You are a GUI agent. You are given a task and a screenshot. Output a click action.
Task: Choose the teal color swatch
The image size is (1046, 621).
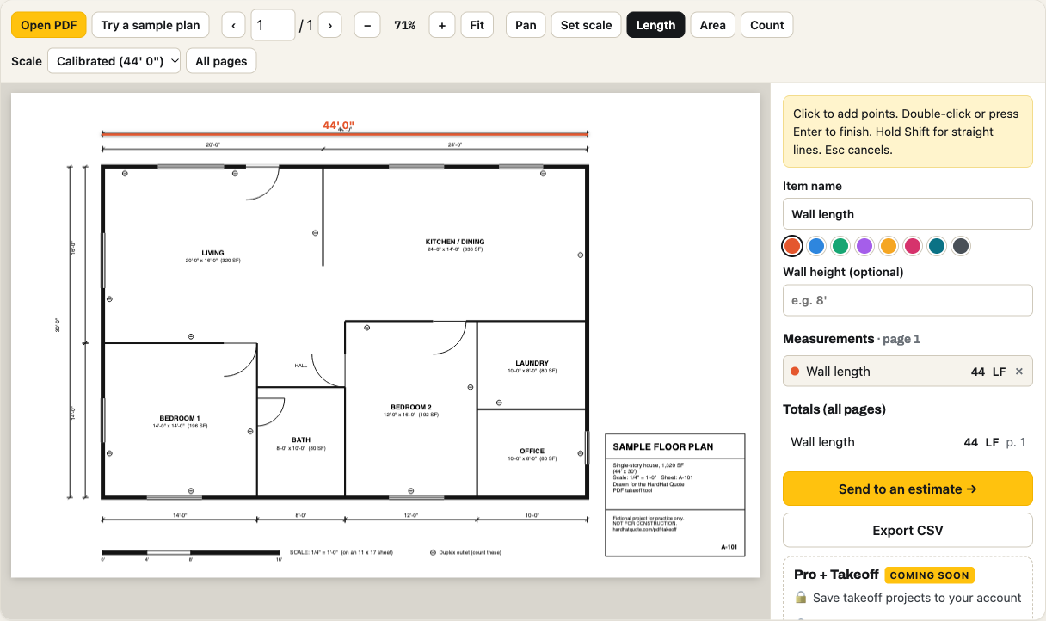pos(938,246)
